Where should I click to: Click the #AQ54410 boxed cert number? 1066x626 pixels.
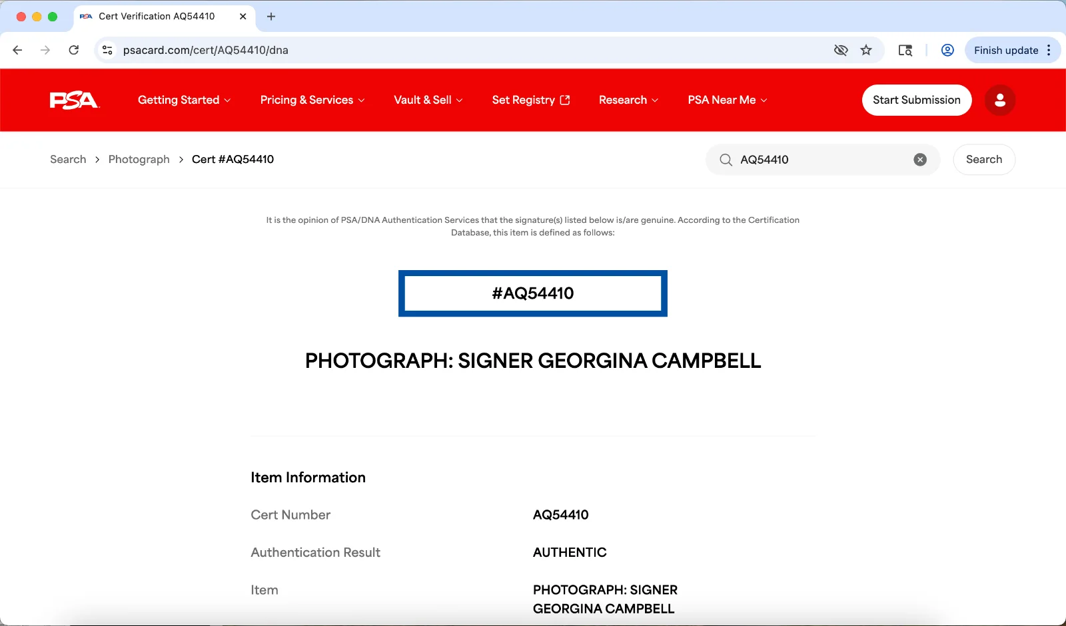click(533, 293)
